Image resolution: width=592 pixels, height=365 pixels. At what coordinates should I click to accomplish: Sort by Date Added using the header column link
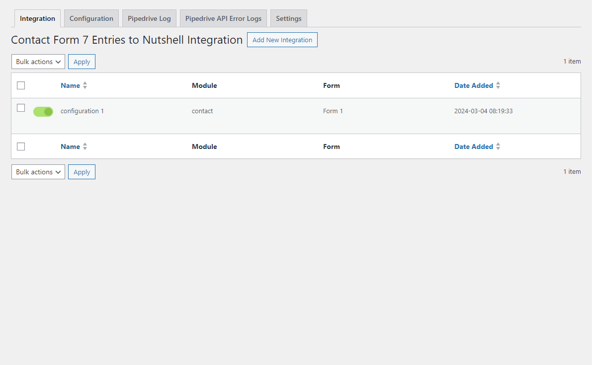pyautogui.click(x=477, y=85)
